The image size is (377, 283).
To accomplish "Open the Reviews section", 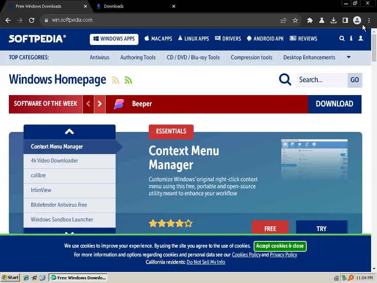I will tap(303, 38).
